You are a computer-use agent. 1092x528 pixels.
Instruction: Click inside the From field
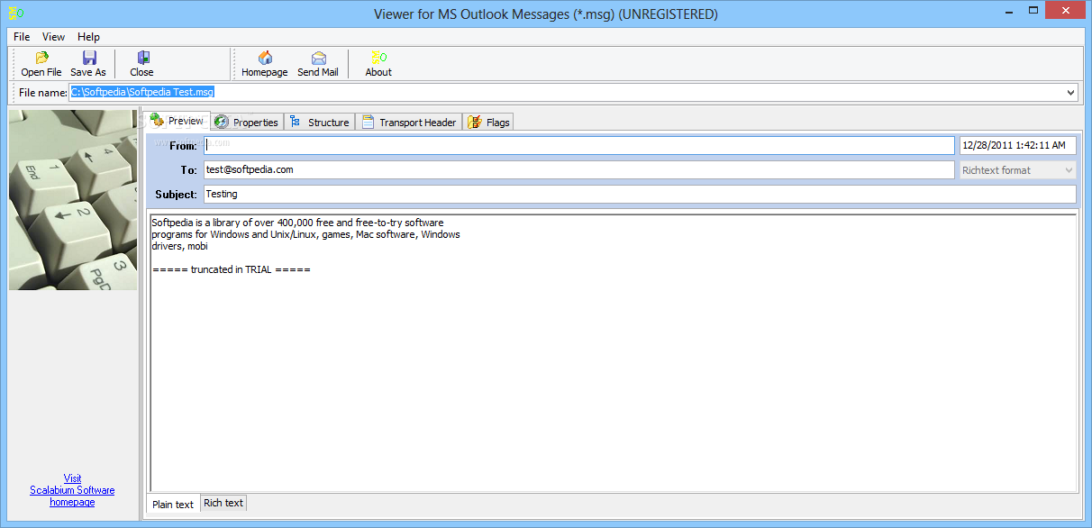pyautogui.click(x=579, y=145)
